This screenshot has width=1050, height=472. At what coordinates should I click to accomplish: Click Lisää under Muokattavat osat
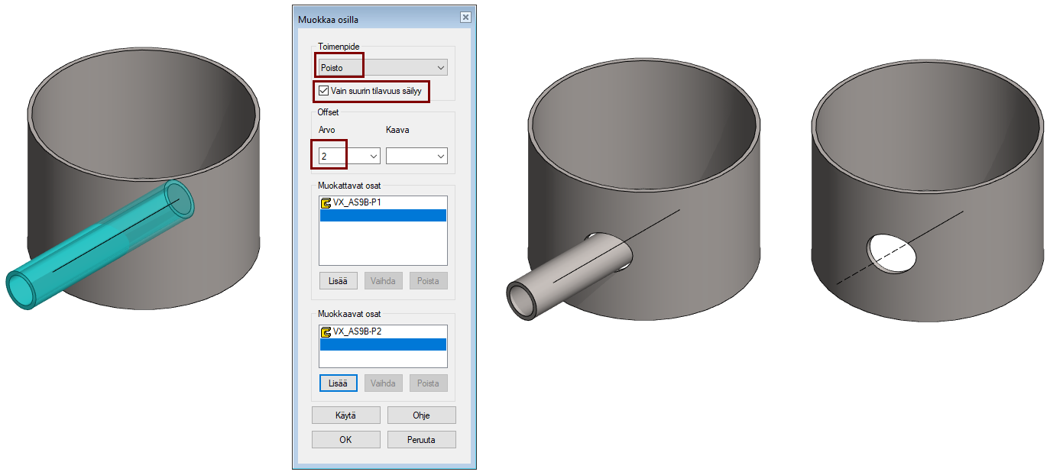click(338, 281)
